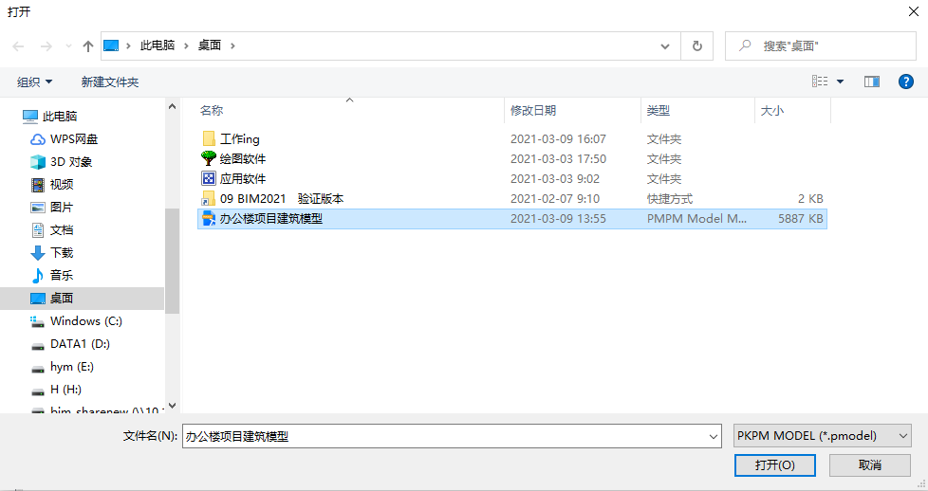928x491 pixels.
Task: Click the 取消 button
Action: click(870, 465)
